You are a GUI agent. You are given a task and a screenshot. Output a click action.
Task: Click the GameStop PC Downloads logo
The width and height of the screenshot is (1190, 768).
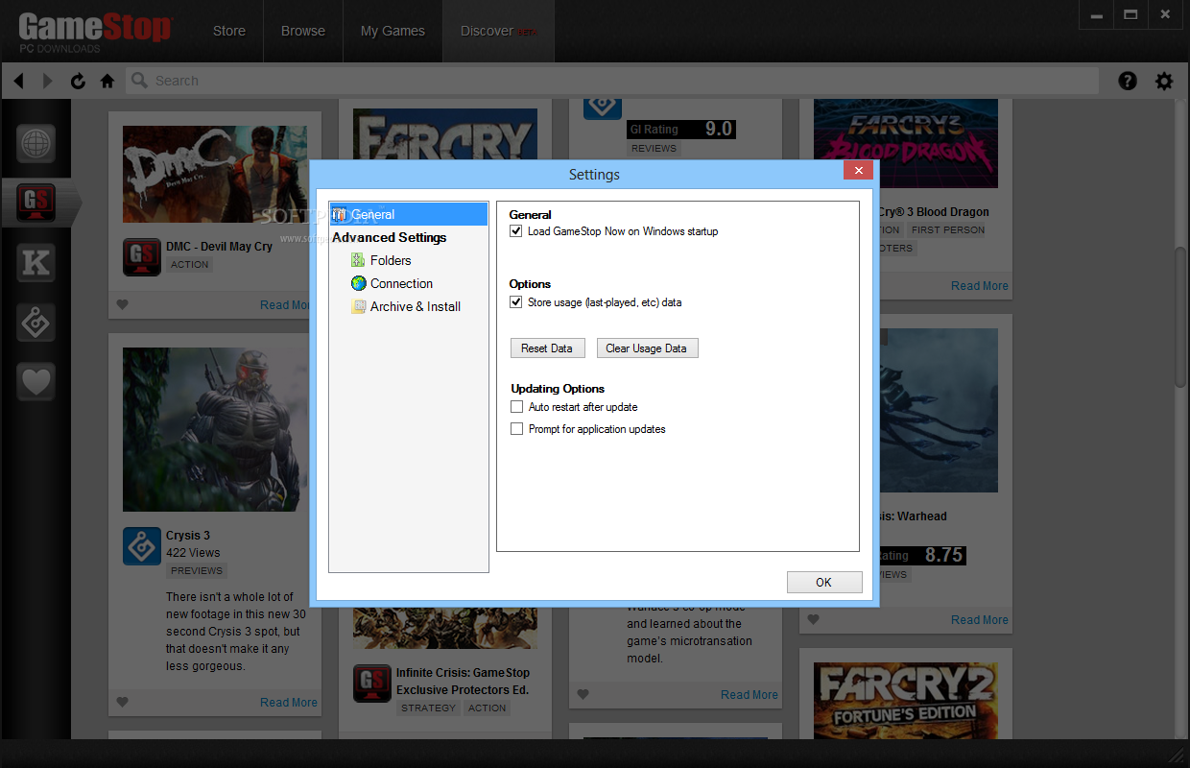point(94,32)
